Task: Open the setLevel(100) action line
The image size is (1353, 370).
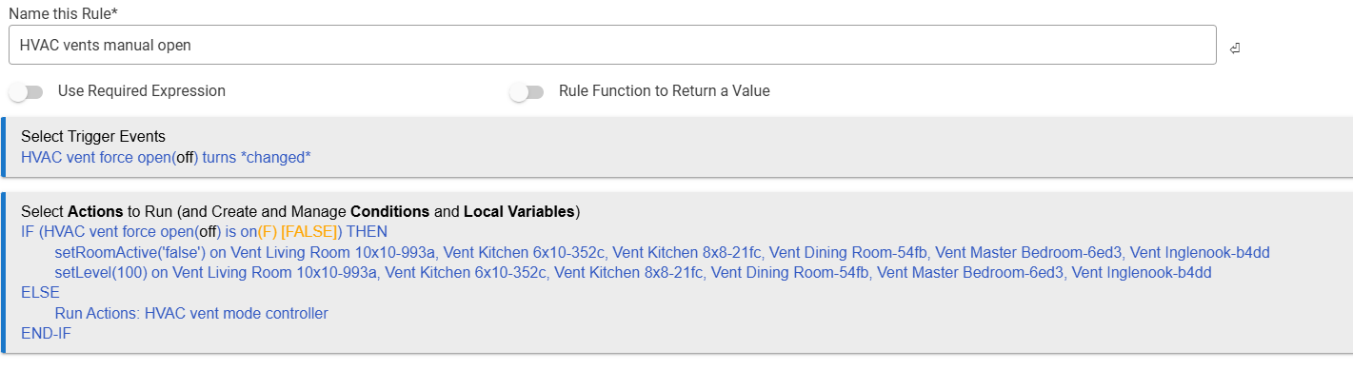Action: pyautogui.click(x=632, y=272)
